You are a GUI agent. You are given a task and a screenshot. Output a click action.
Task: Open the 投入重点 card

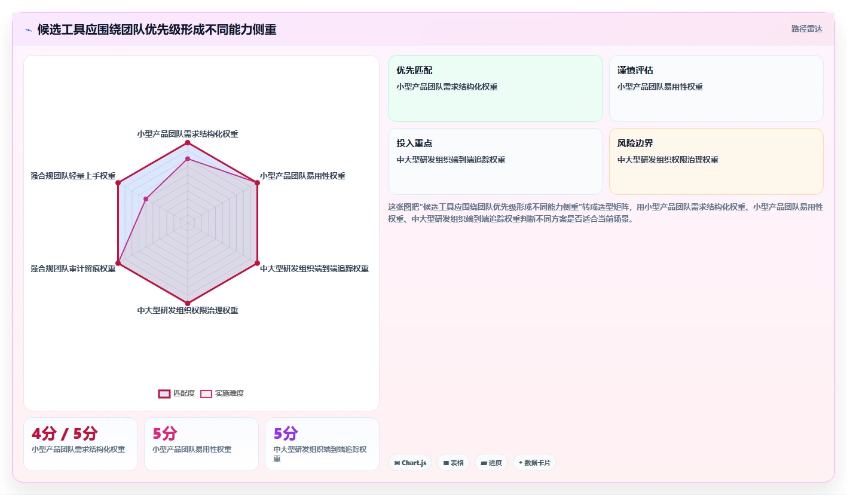coord(496,161)
